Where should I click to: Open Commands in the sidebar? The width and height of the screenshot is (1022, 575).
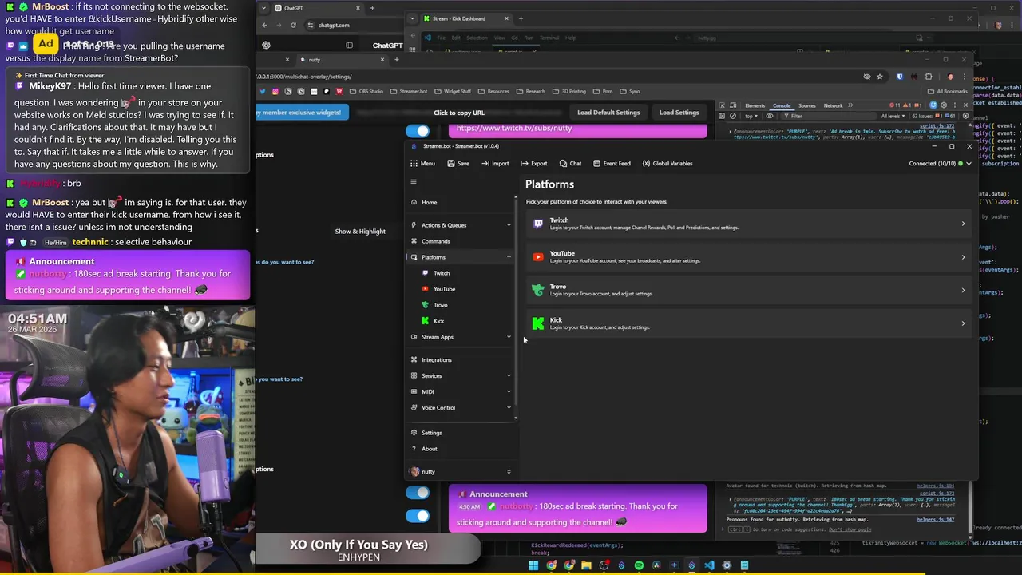[461, 241]
